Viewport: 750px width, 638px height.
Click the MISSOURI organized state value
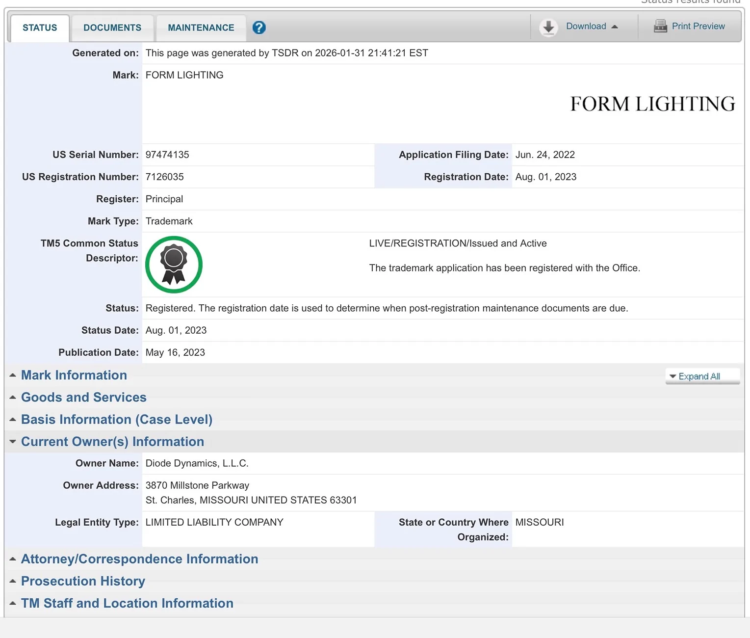(x=540, y=522)
